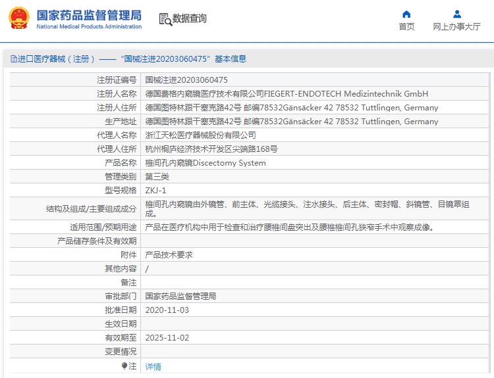Click the 管理类别 label

121,177
